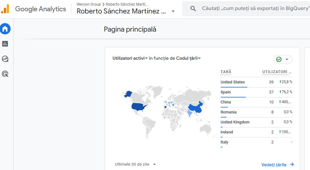Select the Spain row
Viewport: 310px width, 170px height.
(x=256, y=92)
